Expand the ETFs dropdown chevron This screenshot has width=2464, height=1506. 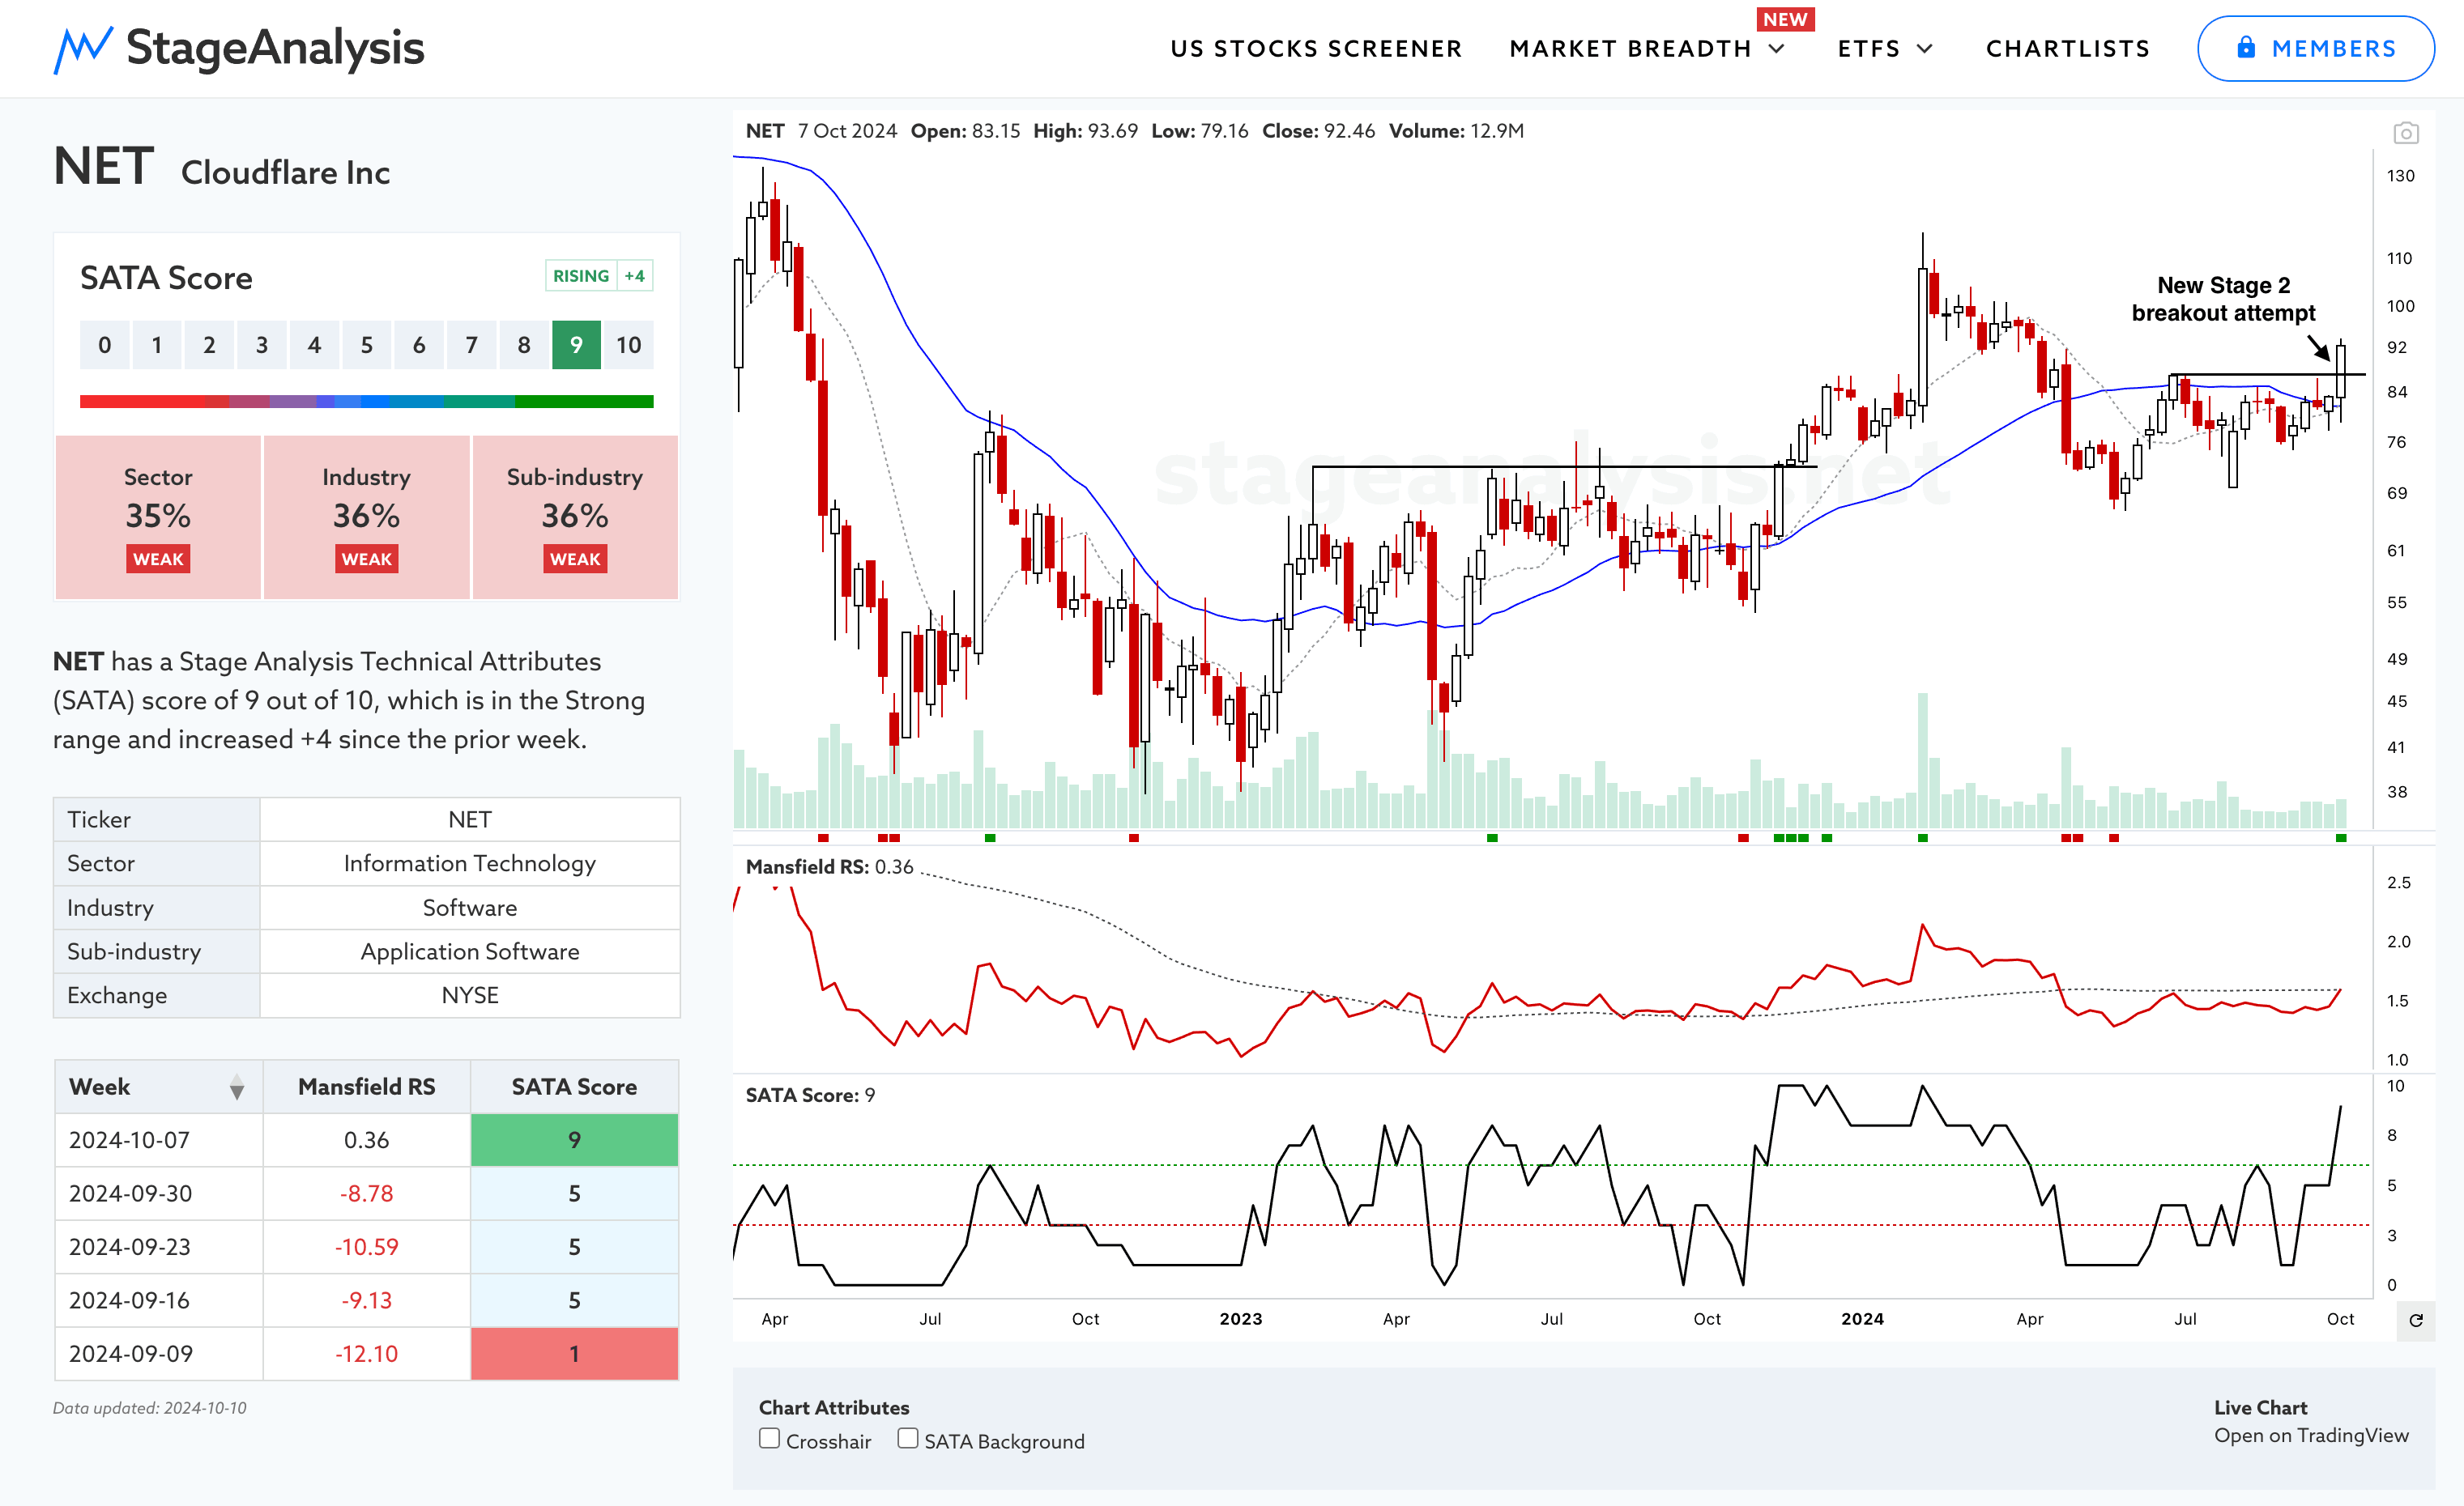click(1924, 48)
